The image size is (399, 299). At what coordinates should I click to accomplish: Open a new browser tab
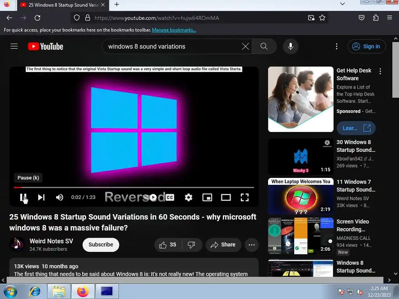tap(117, 5)
